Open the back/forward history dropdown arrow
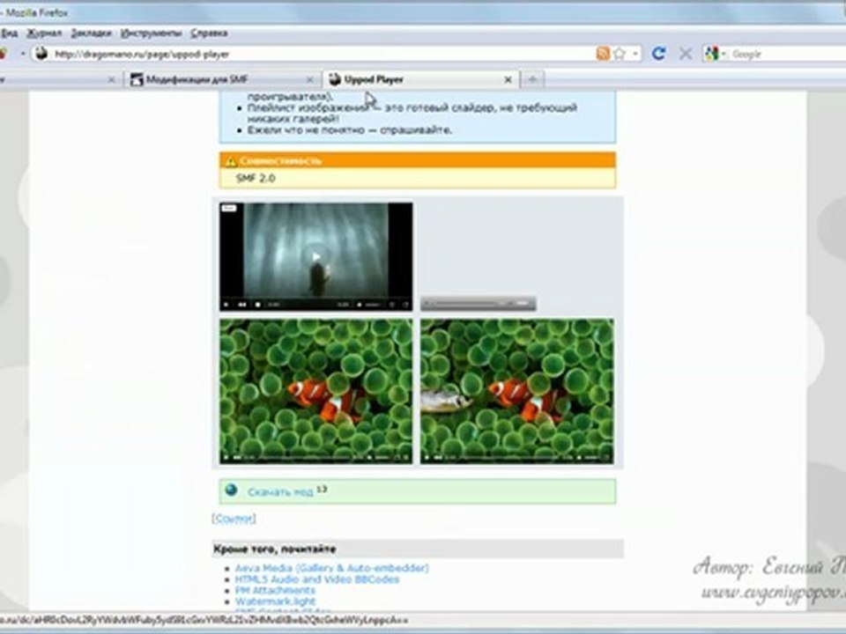 (x=23, y=54)
